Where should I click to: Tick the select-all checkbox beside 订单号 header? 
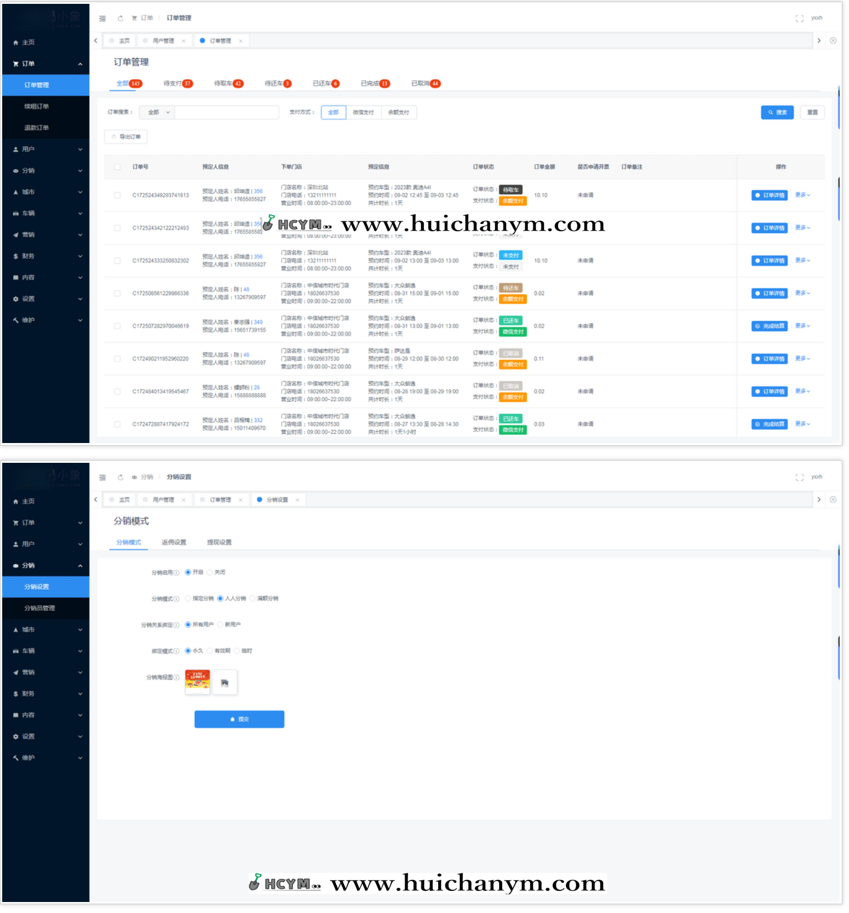click(117, 167)
